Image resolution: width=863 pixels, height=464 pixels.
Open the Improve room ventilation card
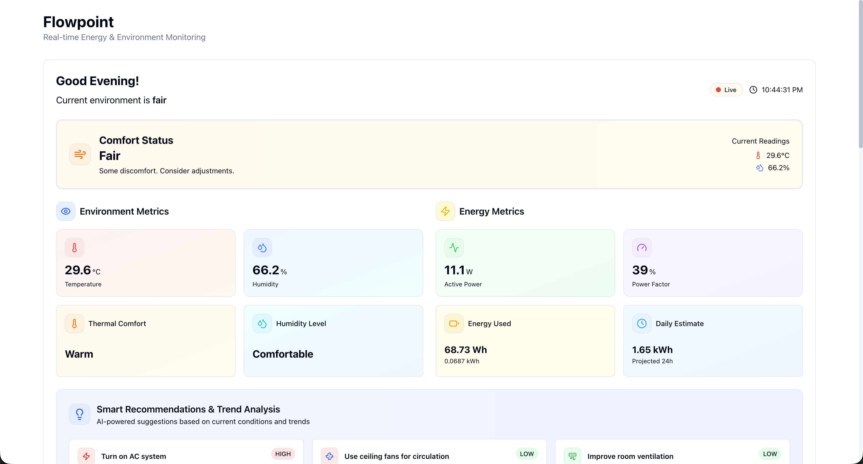pos(672,452)
